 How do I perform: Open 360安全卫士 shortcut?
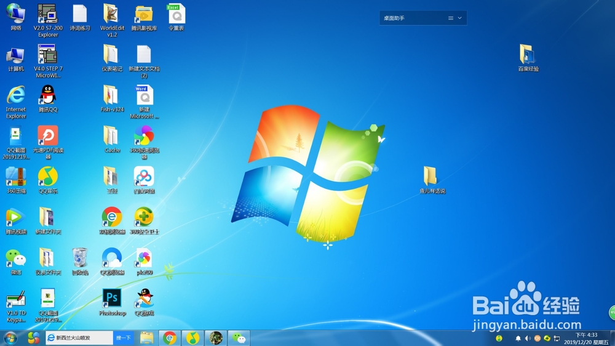coord(144,221)
